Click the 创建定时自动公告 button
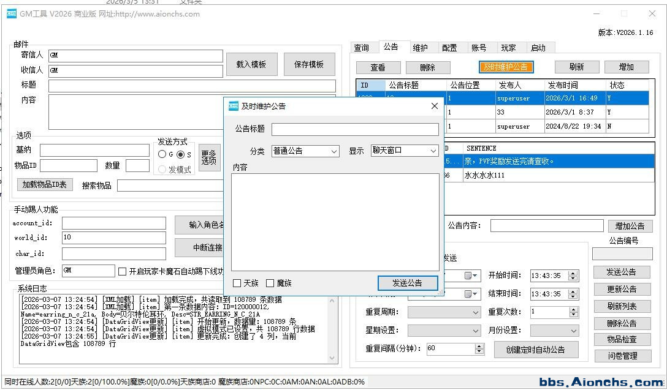 536,350
